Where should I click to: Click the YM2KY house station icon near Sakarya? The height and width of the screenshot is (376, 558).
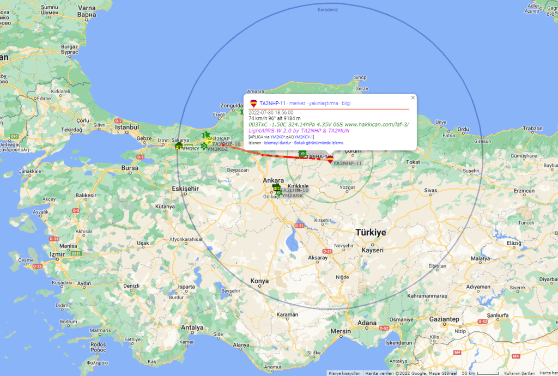pyautogui.click(x=179, y=146)
